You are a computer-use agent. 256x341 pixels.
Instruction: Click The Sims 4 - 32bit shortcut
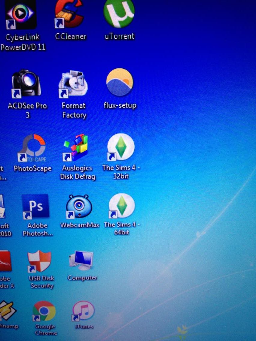121,147
